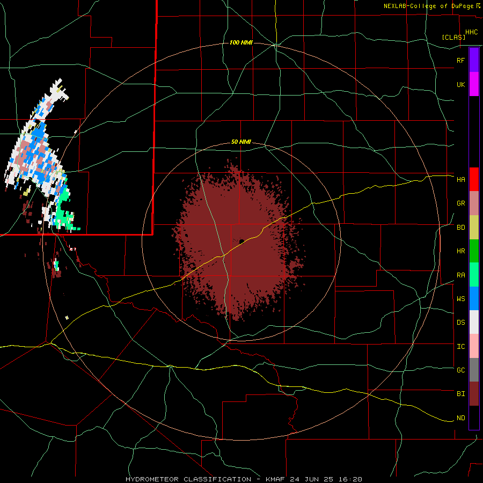The height and width of the screenshot is (483, 483).
Task: Click the UK magenta legend color swatch
Action: tap(474, 84)
